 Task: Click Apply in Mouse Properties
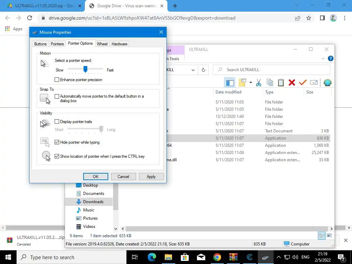point(151,177)
